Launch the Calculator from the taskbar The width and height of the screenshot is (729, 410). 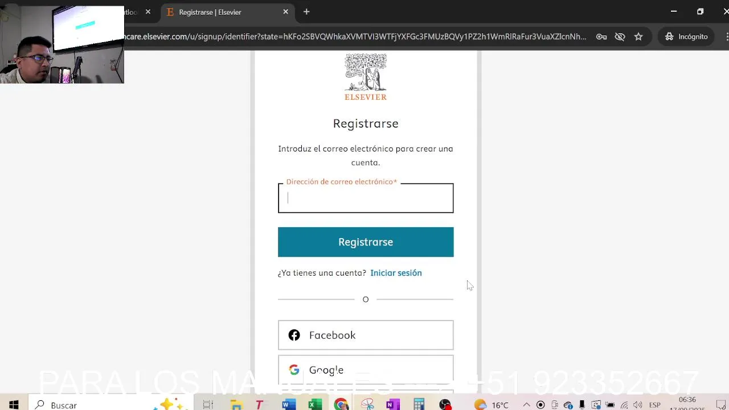[x=419, y=405]
